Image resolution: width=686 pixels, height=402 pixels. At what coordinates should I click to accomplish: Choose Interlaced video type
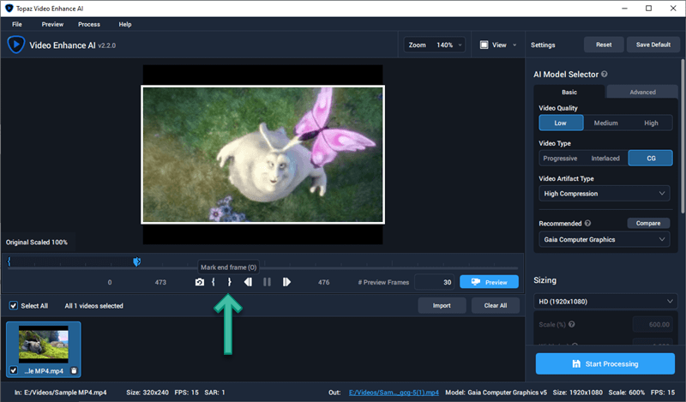click(605, 159)
